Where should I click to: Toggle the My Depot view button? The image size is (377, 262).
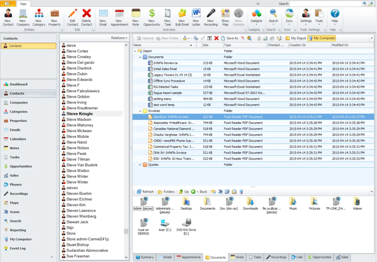click(x=296, y=38)
